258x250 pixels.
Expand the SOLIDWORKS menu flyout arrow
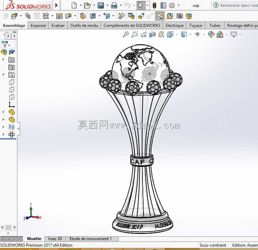point(56,5)
